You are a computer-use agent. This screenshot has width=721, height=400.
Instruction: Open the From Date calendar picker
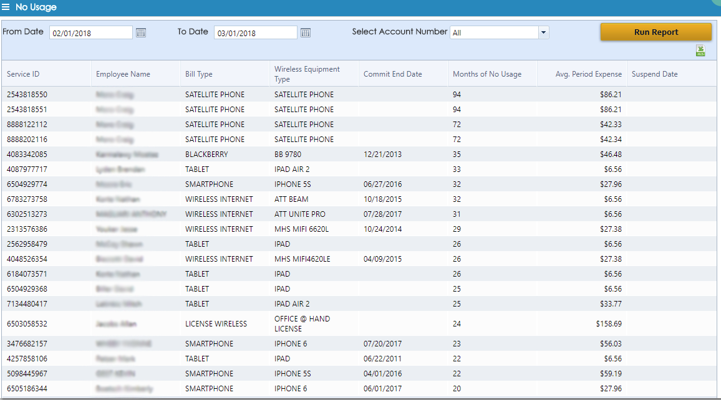pyautogui.click(x=141, y=33)
